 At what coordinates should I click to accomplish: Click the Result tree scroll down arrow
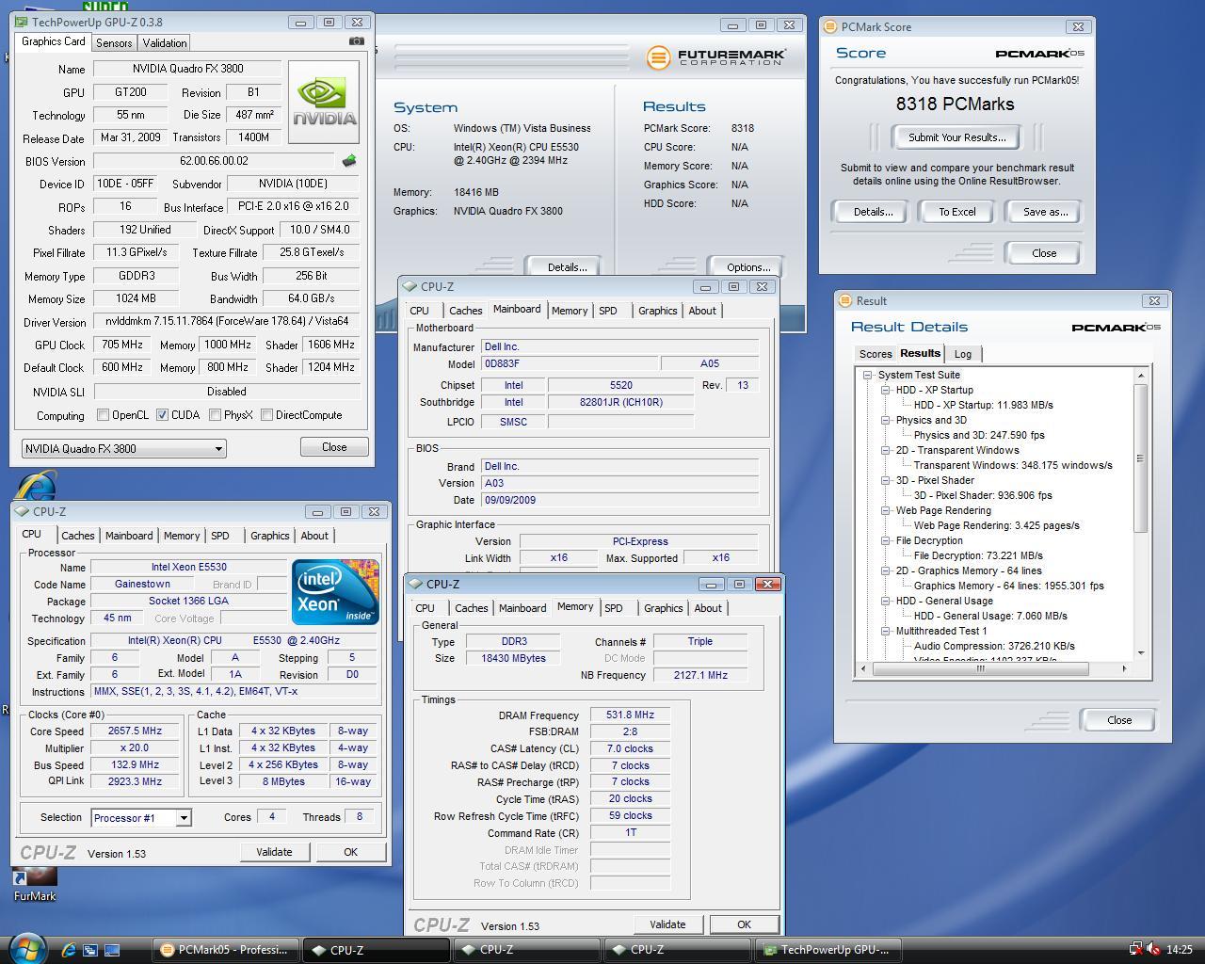coord(1141,653)
